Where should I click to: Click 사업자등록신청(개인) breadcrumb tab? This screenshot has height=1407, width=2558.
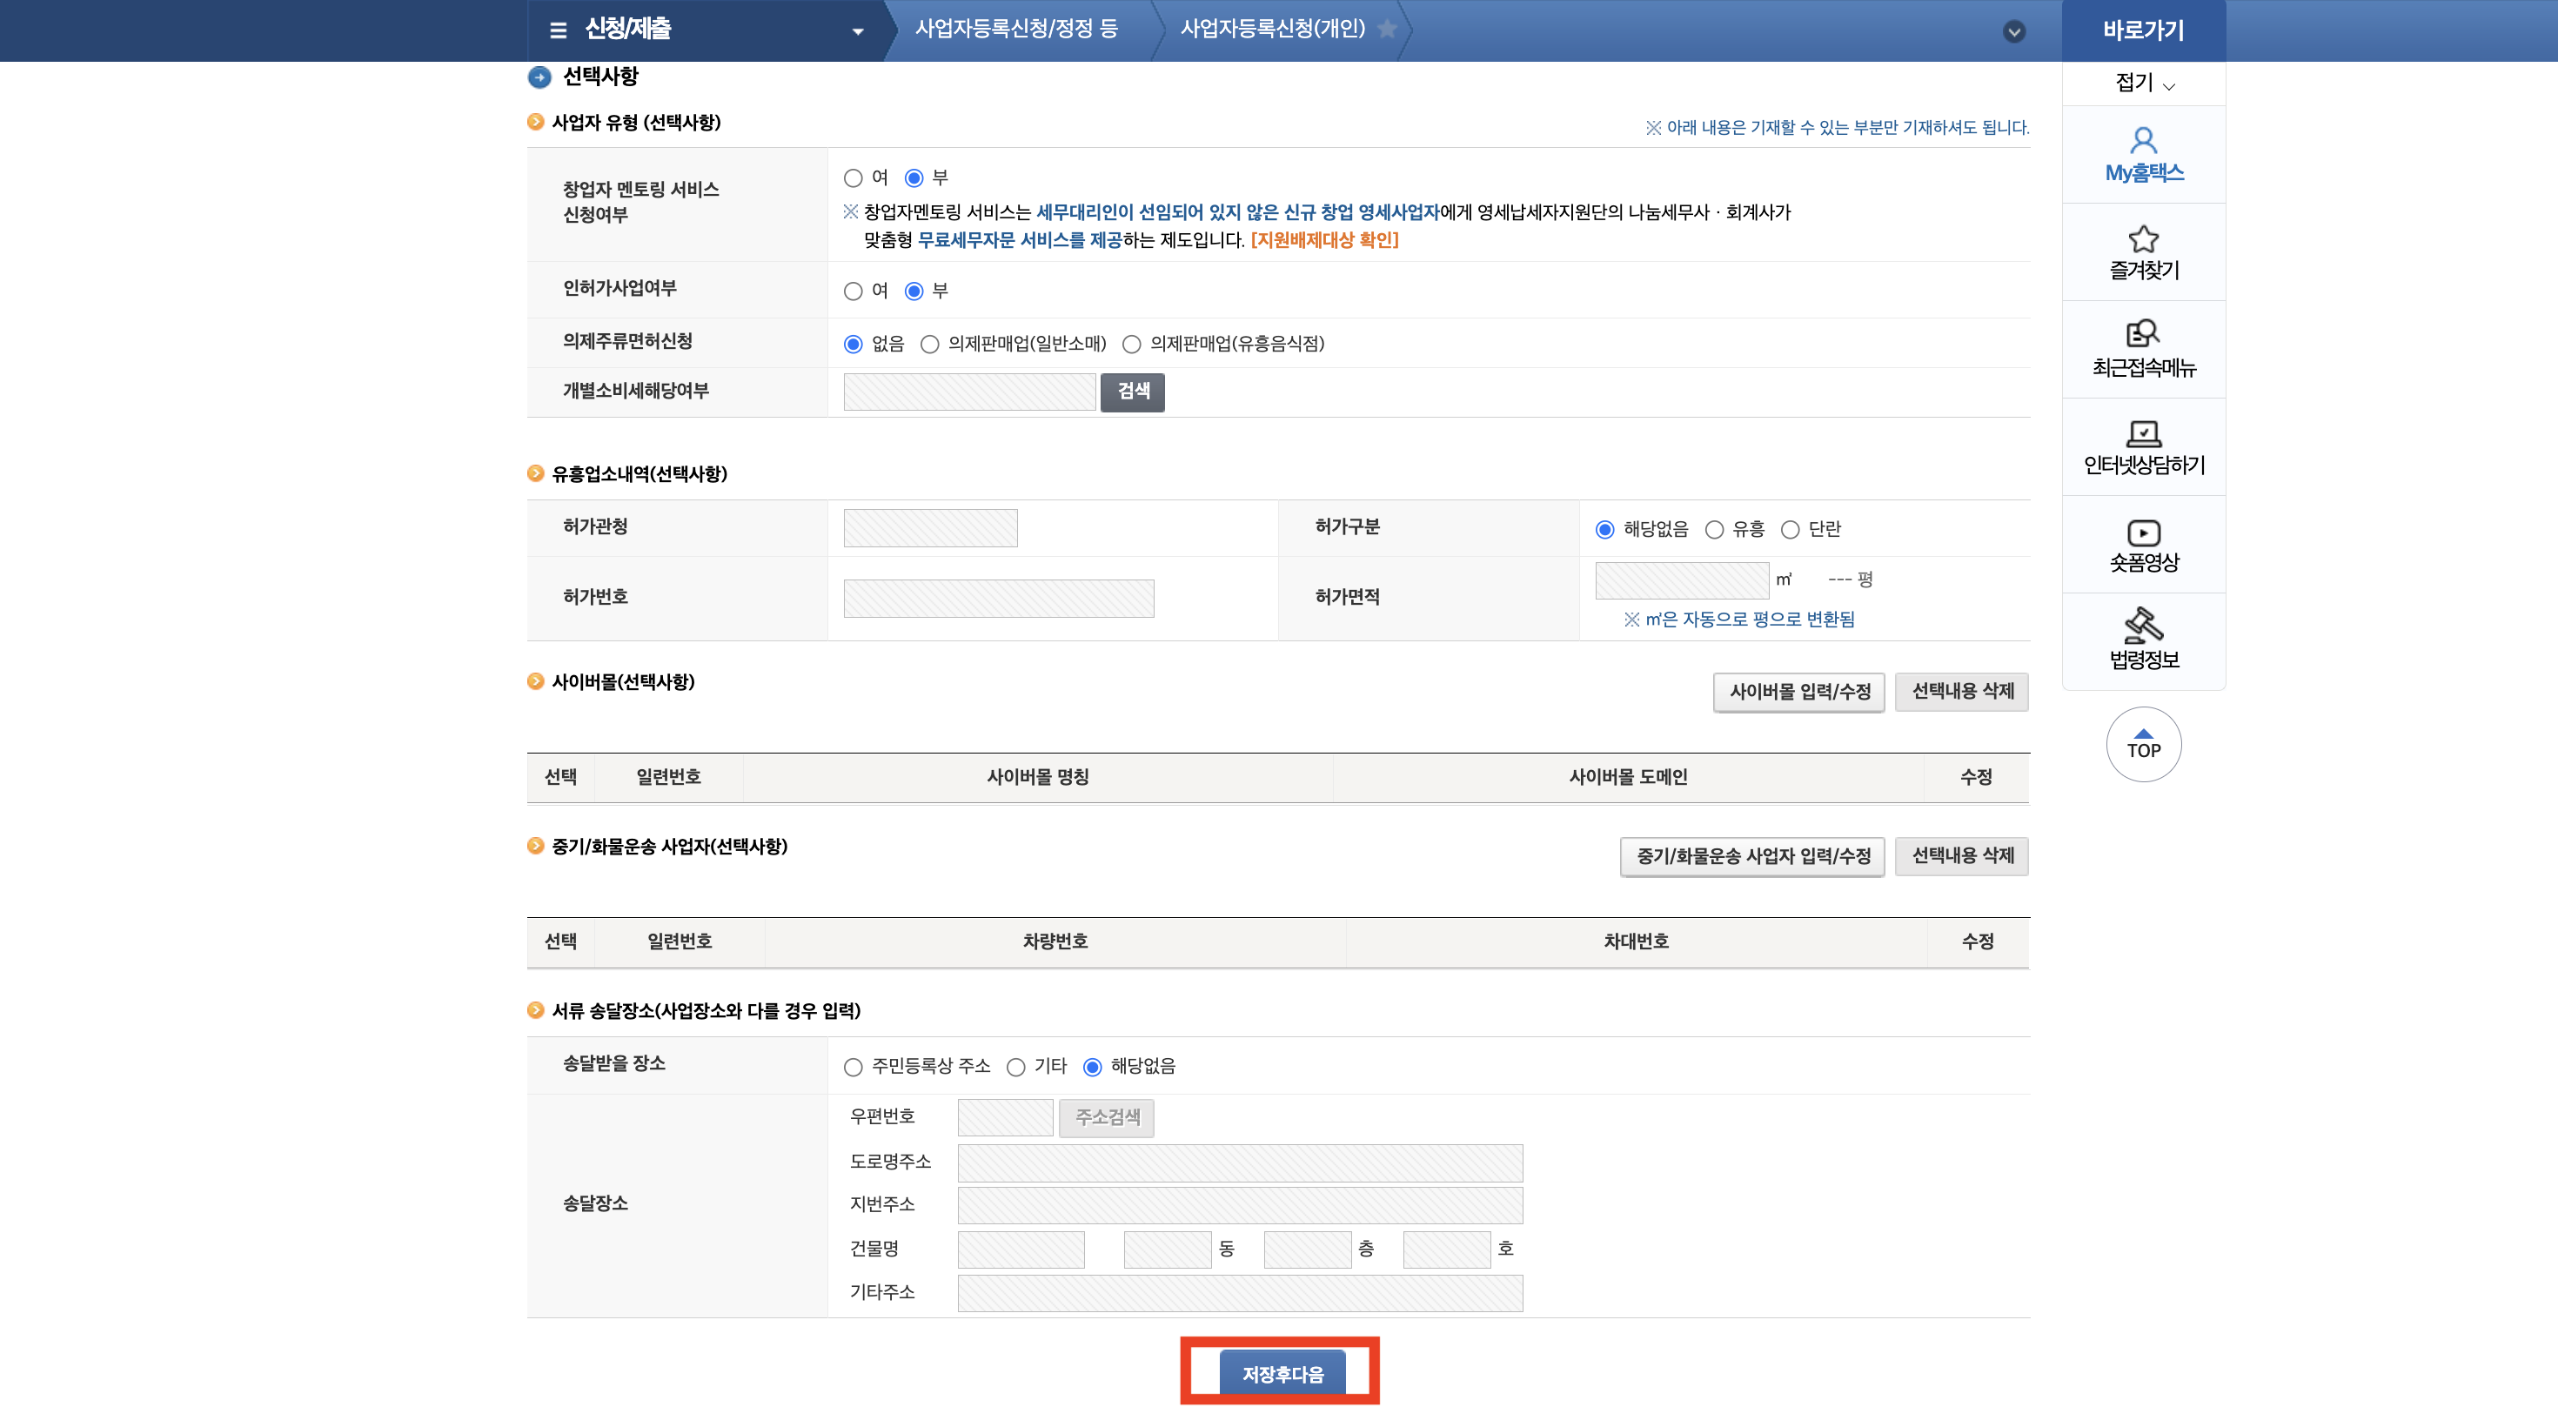pos(1272,29)
